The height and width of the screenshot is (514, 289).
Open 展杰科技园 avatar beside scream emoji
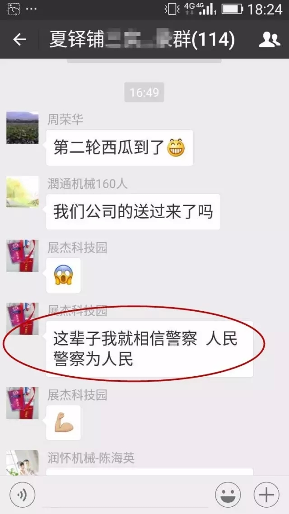(x=22, y=256)
